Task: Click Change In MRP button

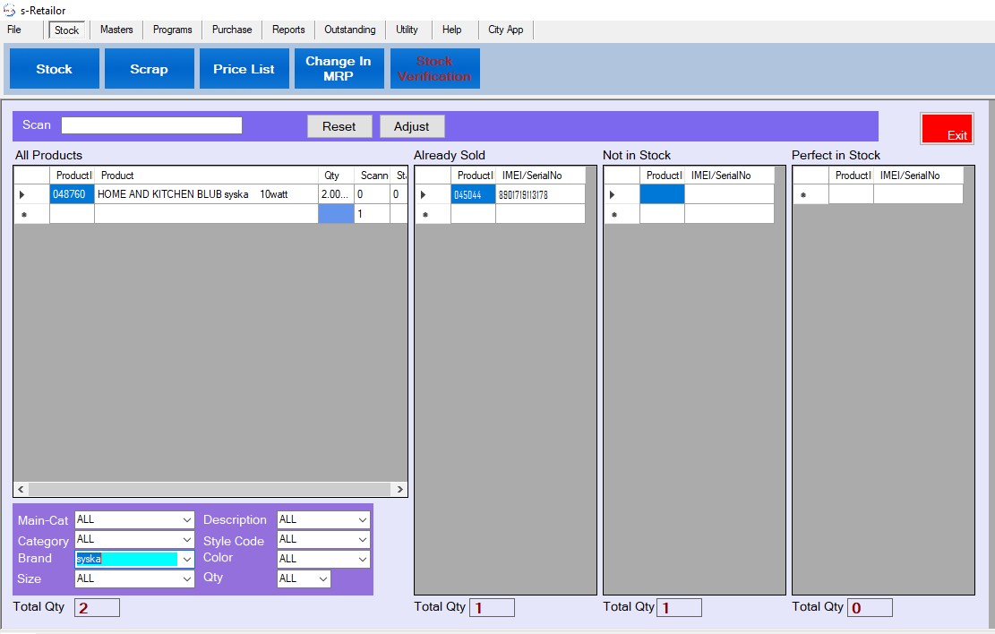Action: coord(339,69)
